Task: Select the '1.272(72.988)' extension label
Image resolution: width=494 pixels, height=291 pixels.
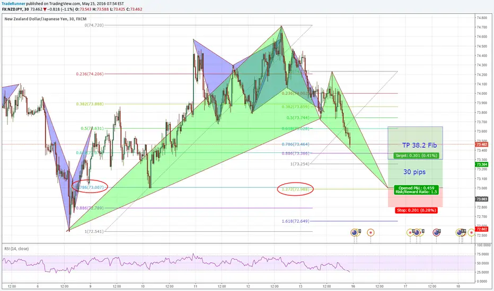Action: coord(296,189)
